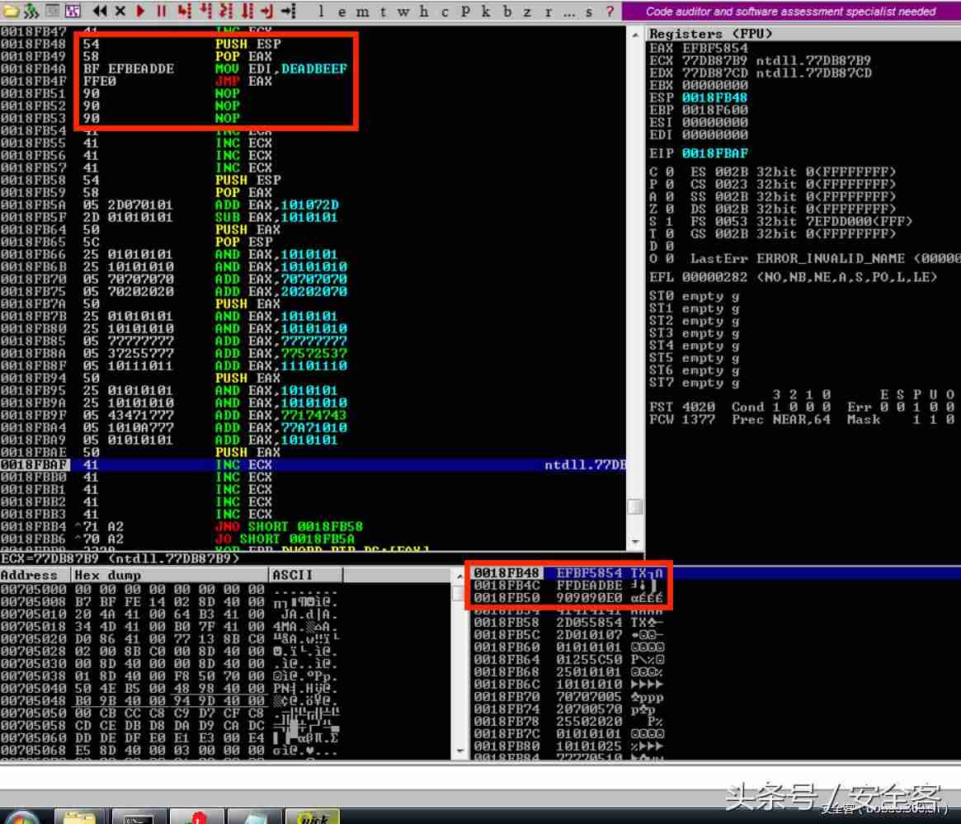
Task: Open memory map via 'm' button
Action: pyautogui.click(x=362, y=11)
